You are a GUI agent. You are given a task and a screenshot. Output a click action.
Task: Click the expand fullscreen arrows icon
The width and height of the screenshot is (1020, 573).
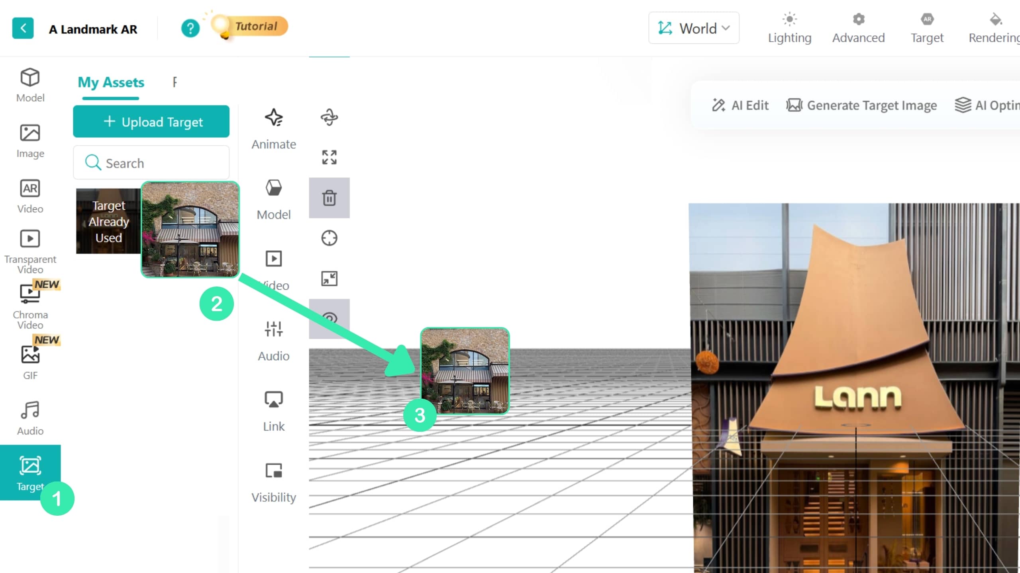(x=330, y=157)
